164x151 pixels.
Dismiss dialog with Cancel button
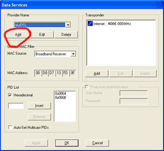coord(97,143)
